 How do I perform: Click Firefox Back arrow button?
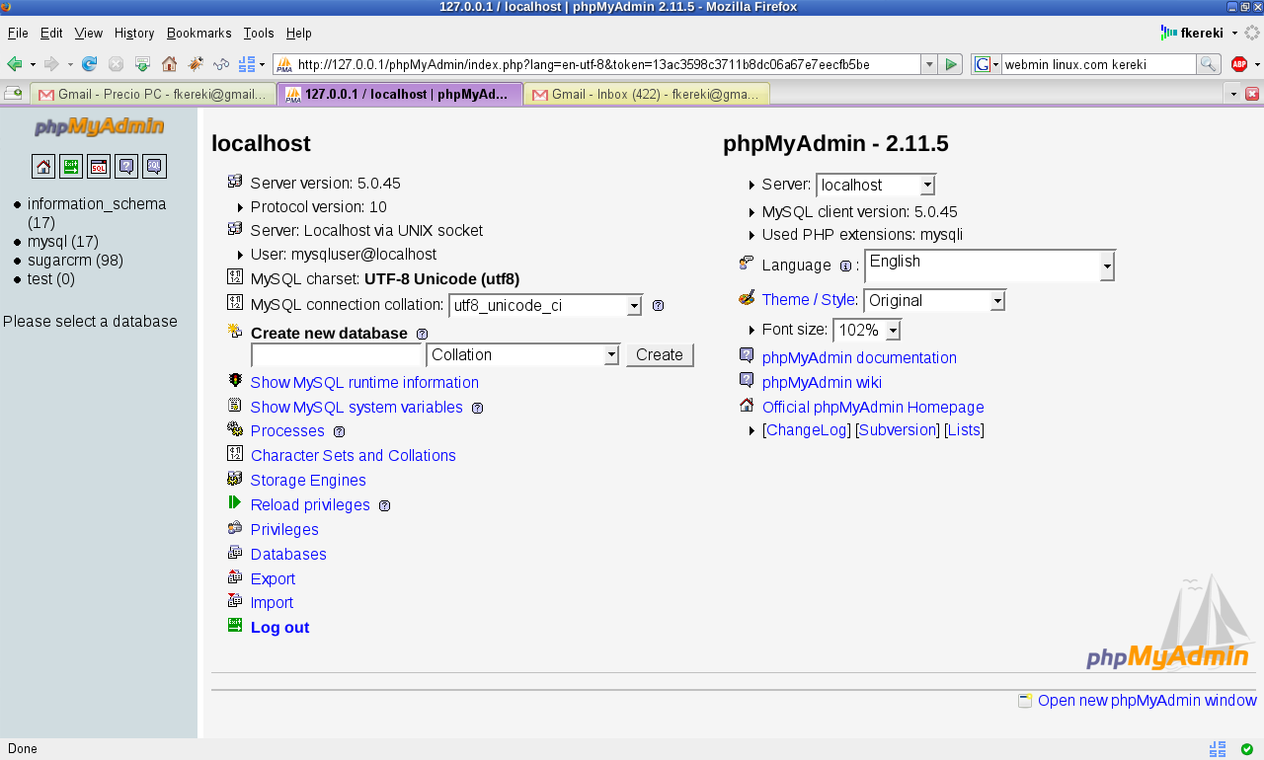coord(15,64)
